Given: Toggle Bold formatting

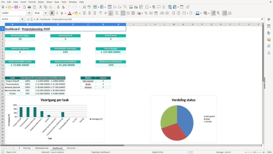Looking at the screenshot, I should 52,13.
